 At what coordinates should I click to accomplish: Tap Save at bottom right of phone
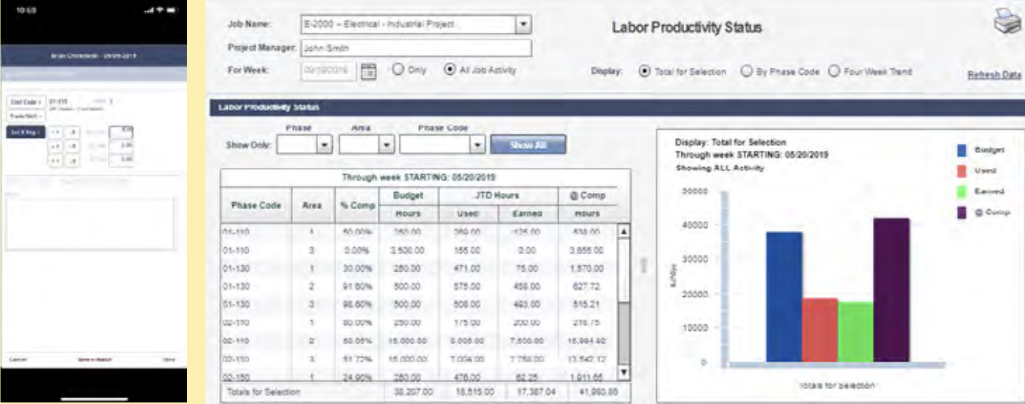click(169, 359)
